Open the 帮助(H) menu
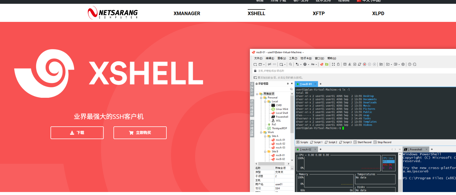Image resolution: width=456 pixels, height=195 pixels. 332,58
